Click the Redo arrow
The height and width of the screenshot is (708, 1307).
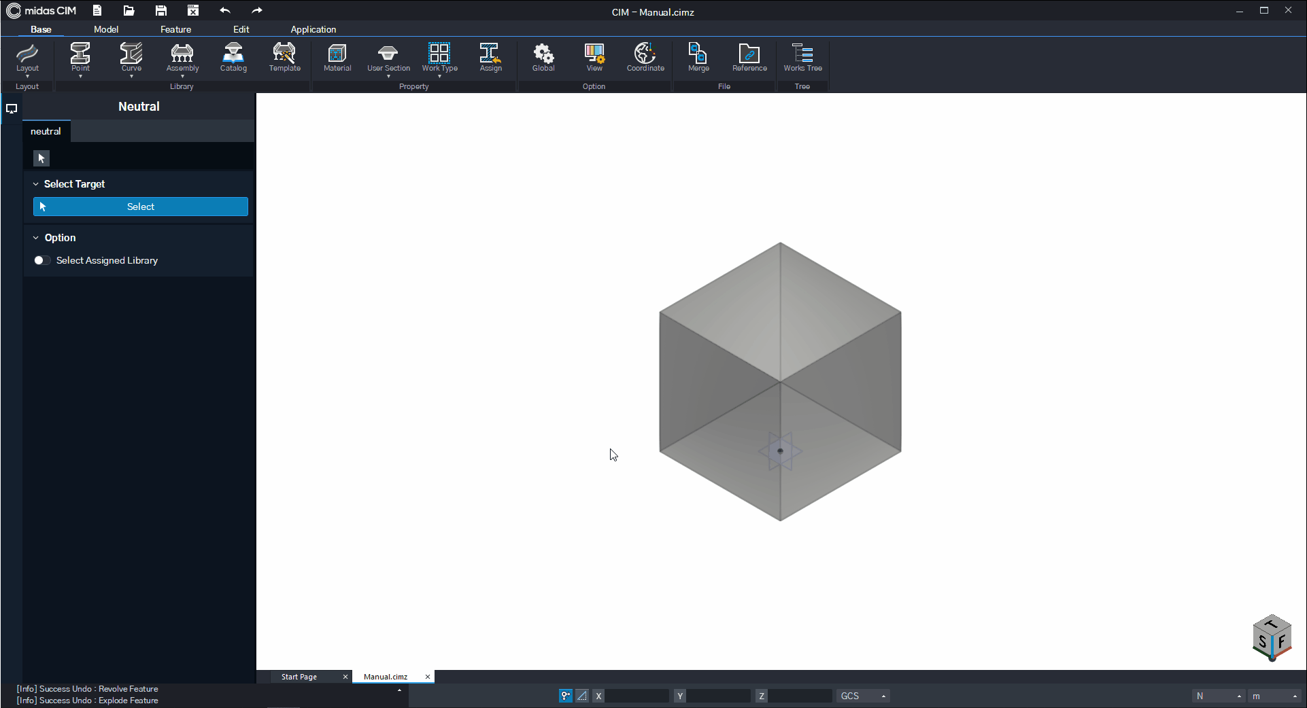[256, 10]
